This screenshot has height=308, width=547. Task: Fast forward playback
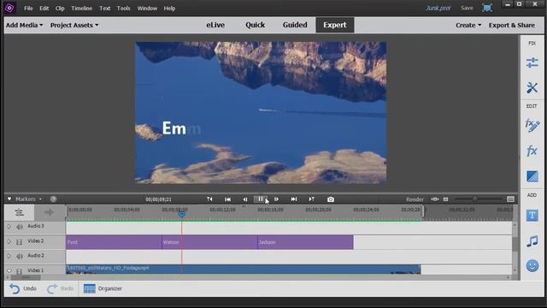pos(294,199)
